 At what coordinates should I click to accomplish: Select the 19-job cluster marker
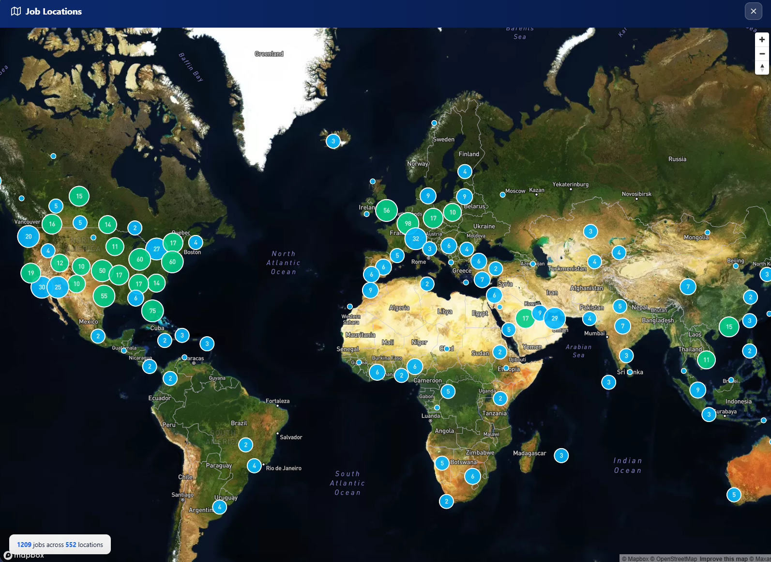[x=31, y=273]
